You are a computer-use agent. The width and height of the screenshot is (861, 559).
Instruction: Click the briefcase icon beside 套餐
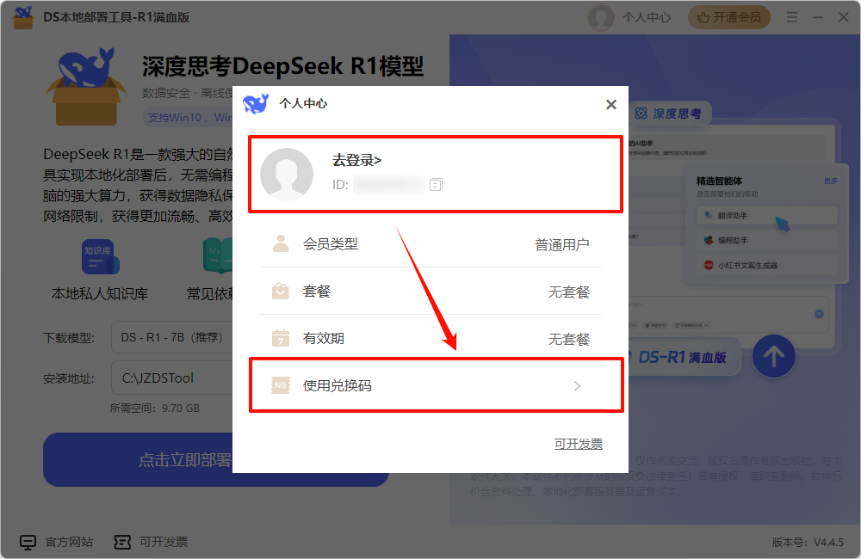click(x=280, y=291)
